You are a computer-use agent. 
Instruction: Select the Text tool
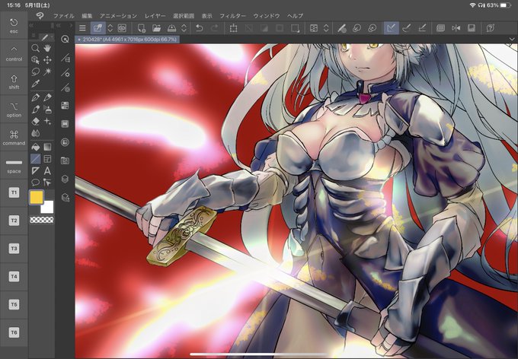[x=47, y=170]
